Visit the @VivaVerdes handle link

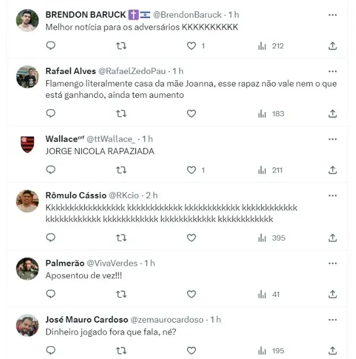[112, 263]
